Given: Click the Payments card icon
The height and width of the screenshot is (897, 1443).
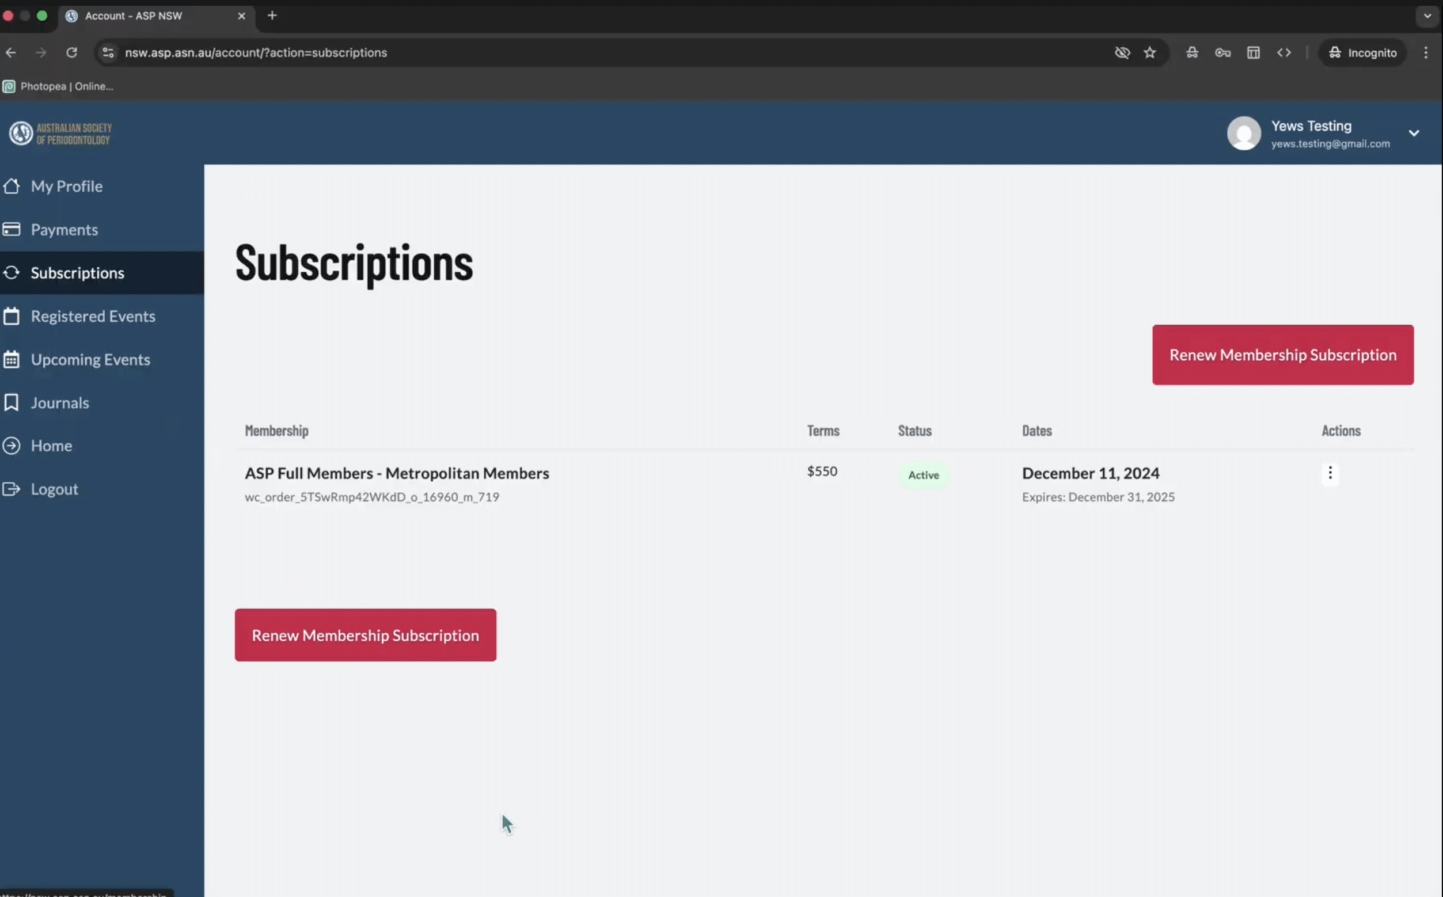Looking at the screenshot, I should [x=12, y=230].
